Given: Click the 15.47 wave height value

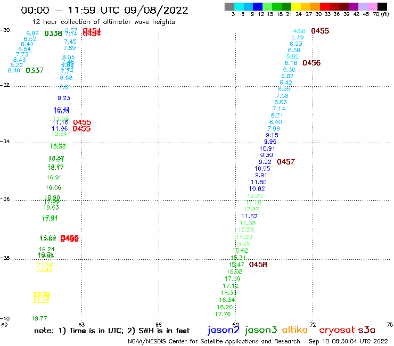Looking at the screenshot, I should [236, 265].
